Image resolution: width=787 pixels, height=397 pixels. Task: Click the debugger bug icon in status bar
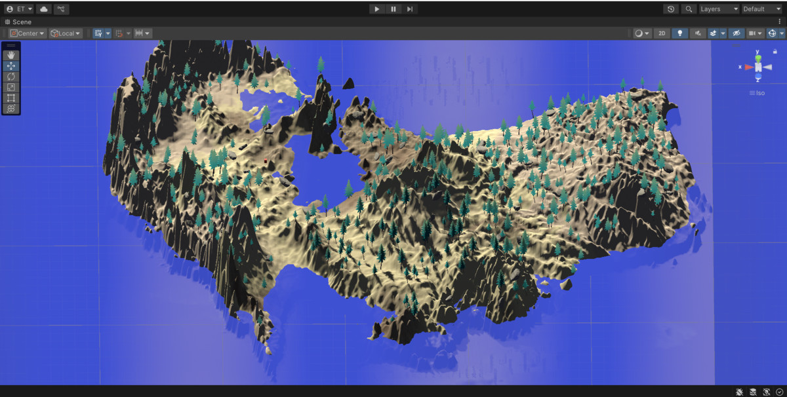[x=739, y=392]
